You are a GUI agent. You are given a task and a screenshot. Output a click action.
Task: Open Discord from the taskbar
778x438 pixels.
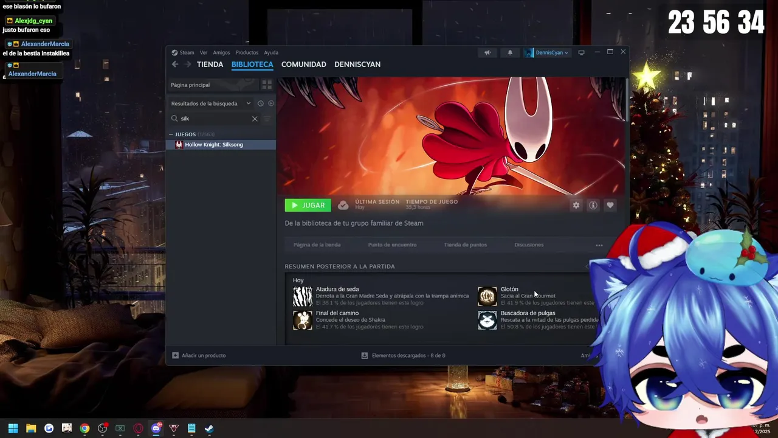point(156,428)
